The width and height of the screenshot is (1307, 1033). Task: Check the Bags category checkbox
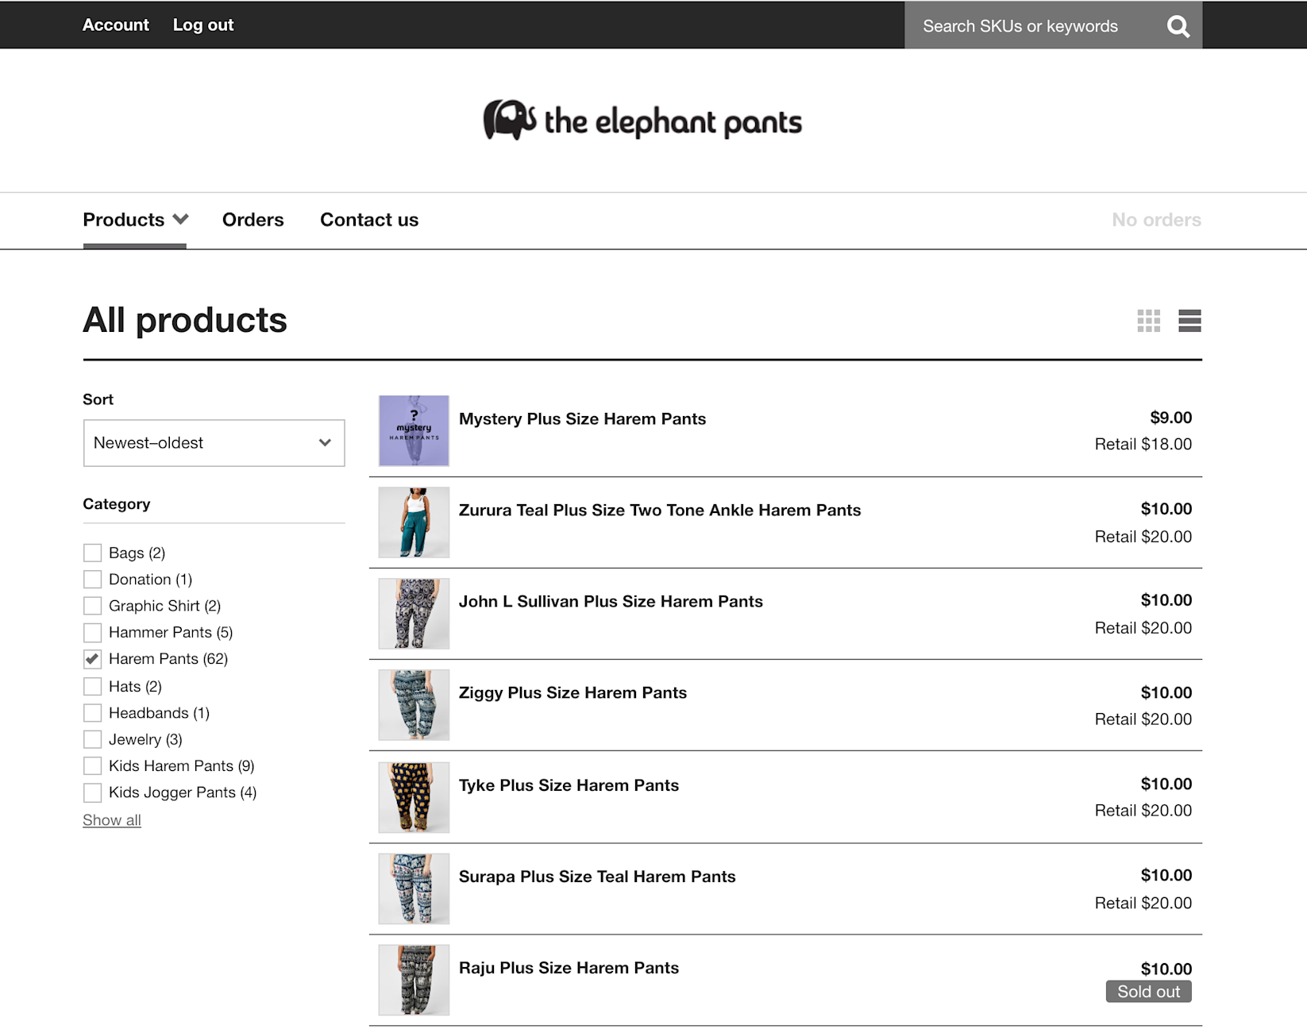click(x=93, y=553)
